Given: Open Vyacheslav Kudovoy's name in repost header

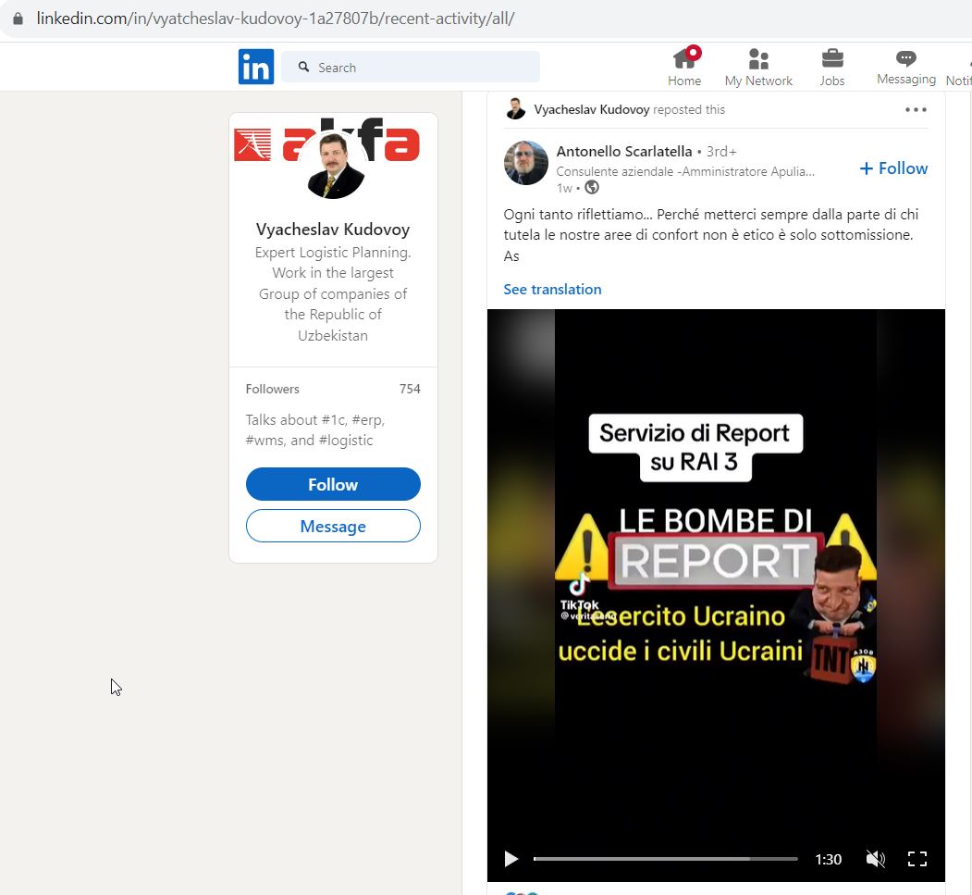Looking at the screenshot, I should point(591,110).
